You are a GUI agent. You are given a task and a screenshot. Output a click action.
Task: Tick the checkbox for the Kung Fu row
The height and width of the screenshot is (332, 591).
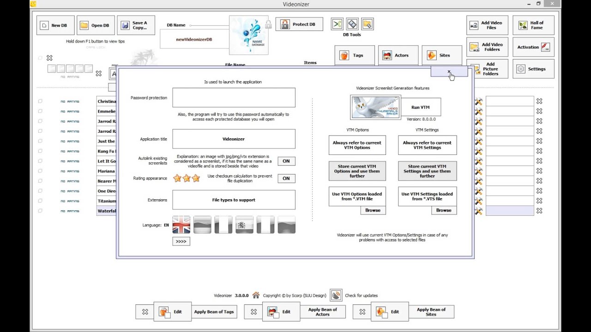tap(40, 151)
